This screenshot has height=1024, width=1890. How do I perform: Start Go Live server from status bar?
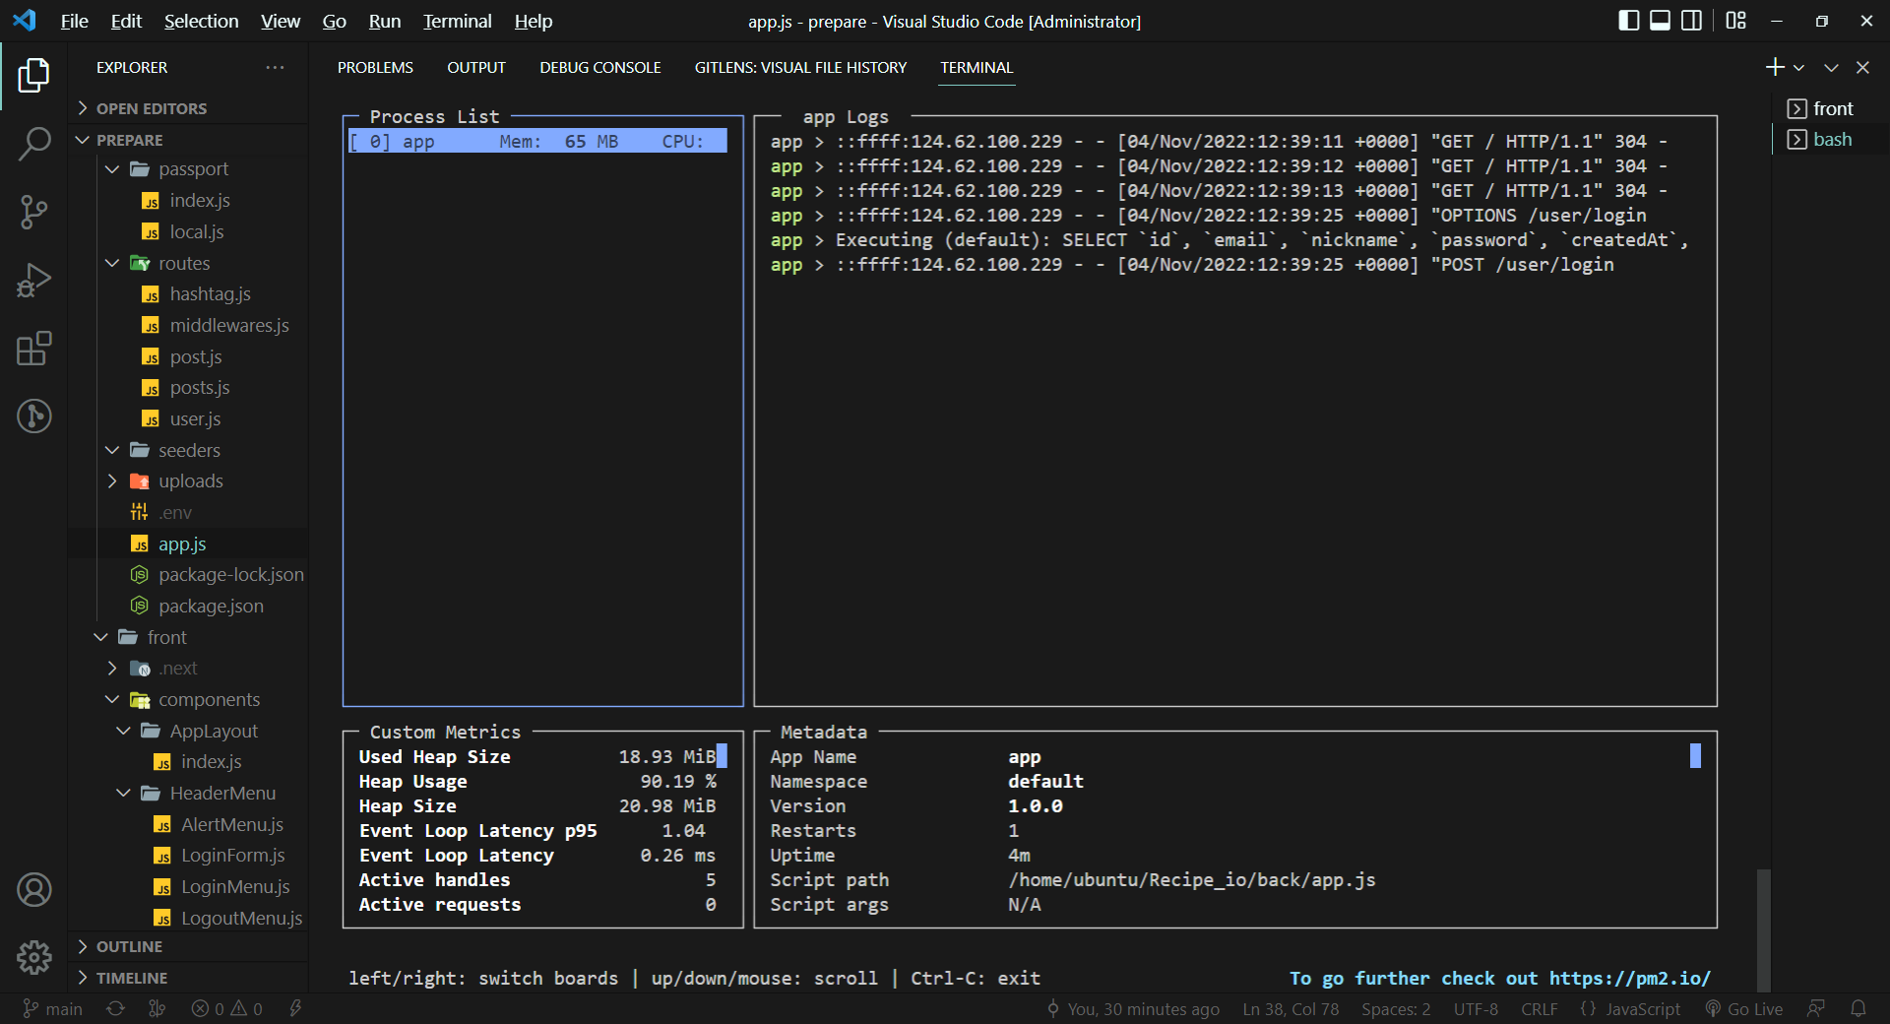click(x=1744, y=1009)
